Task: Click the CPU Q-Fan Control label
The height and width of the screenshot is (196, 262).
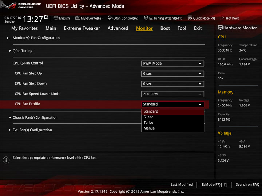Action: [x=28, y=63]
